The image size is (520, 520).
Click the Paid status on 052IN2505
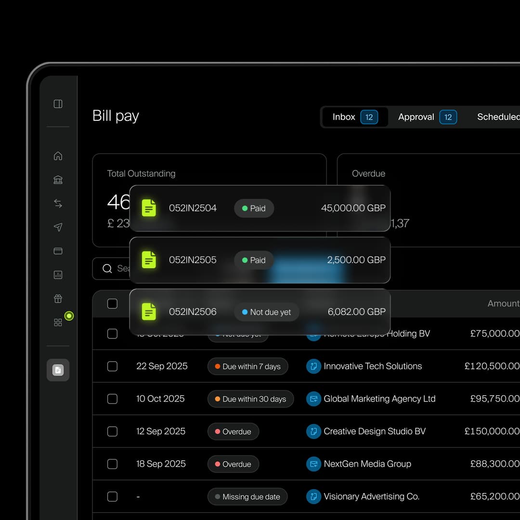[254, 260]
